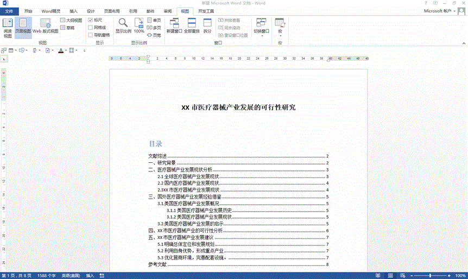This screenshot has height=279, width=468.
Task: Split the document window (拆分)
Action: [x=207, y=26]
